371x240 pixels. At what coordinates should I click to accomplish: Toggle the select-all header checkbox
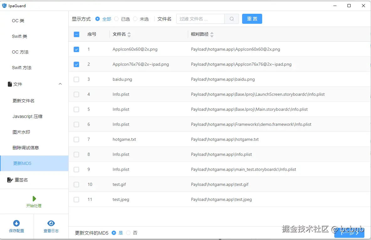coord(76,34)
